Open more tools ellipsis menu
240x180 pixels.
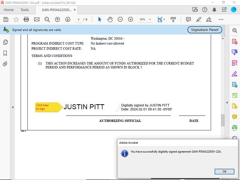click(x=221, y=19)
